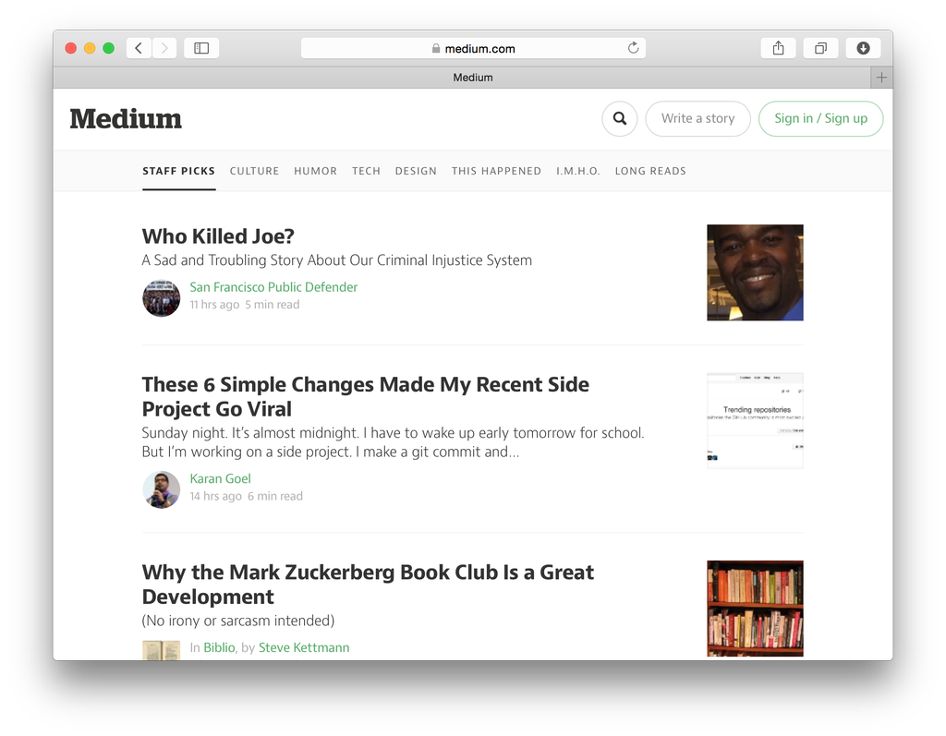Click the Sunday night excerpt text
Viewport: 946px width, 736px height.
tap(393, 443)
